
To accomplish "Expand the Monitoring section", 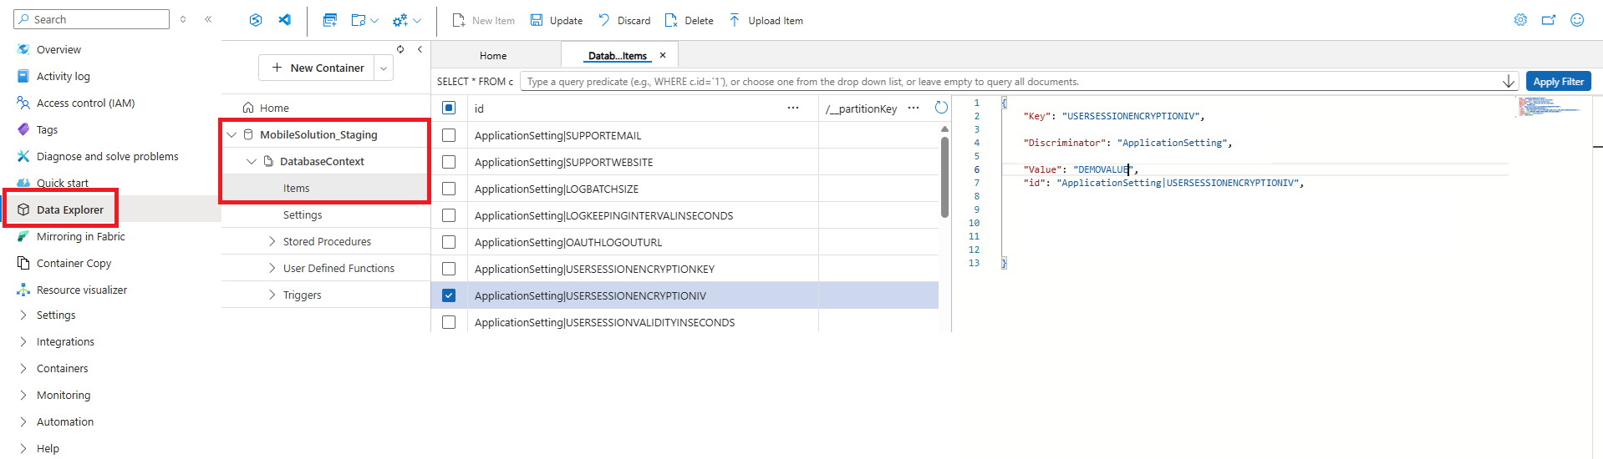I will click(23, 395).
